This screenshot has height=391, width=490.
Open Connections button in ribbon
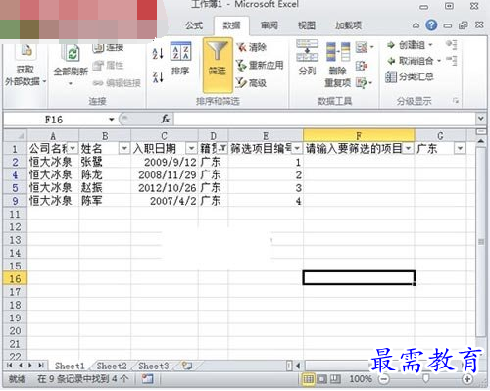pos(108,48)
